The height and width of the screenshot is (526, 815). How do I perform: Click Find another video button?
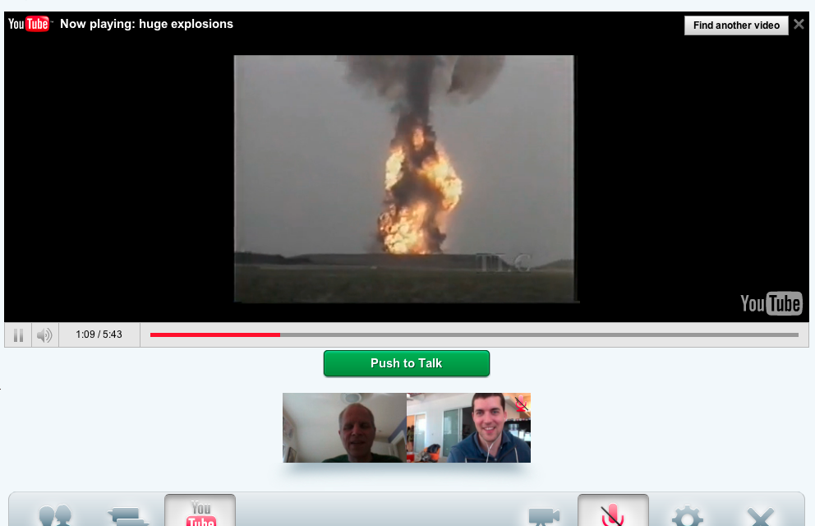pyautogui.click(x=736, y=25)
